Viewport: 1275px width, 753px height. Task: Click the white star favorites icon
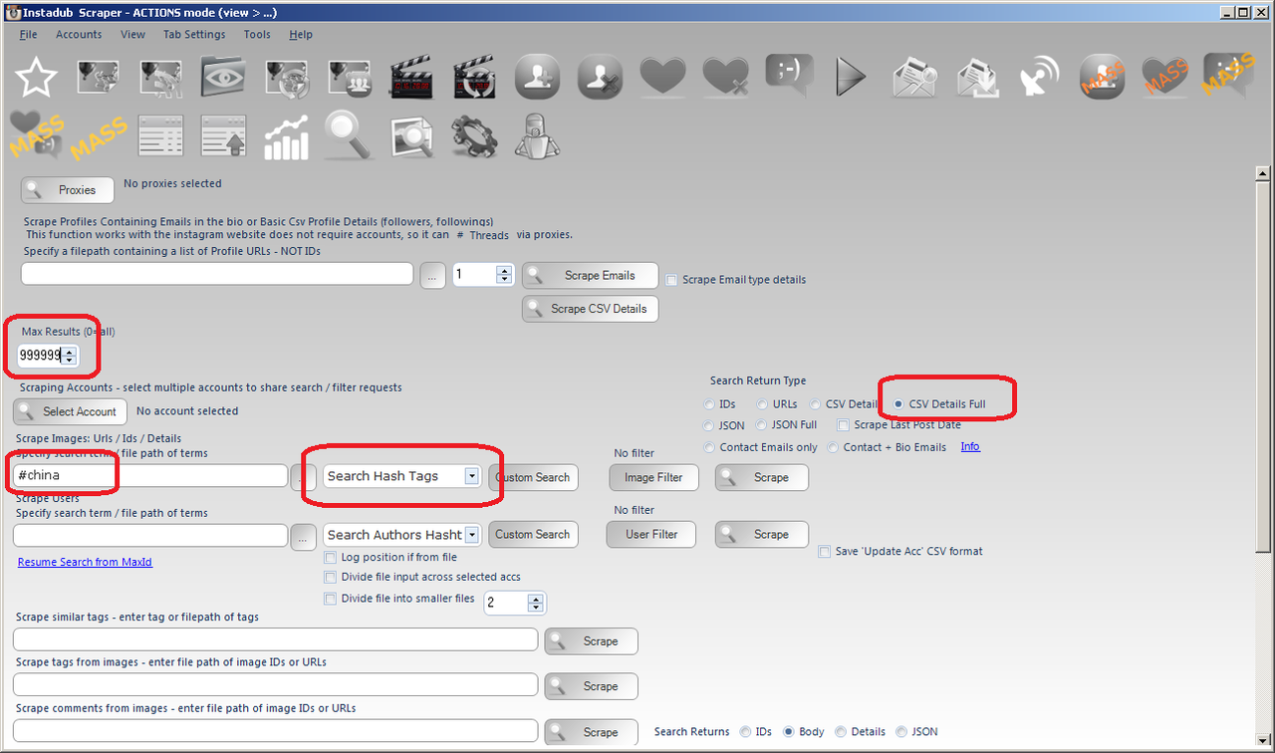tap(38, 77)
